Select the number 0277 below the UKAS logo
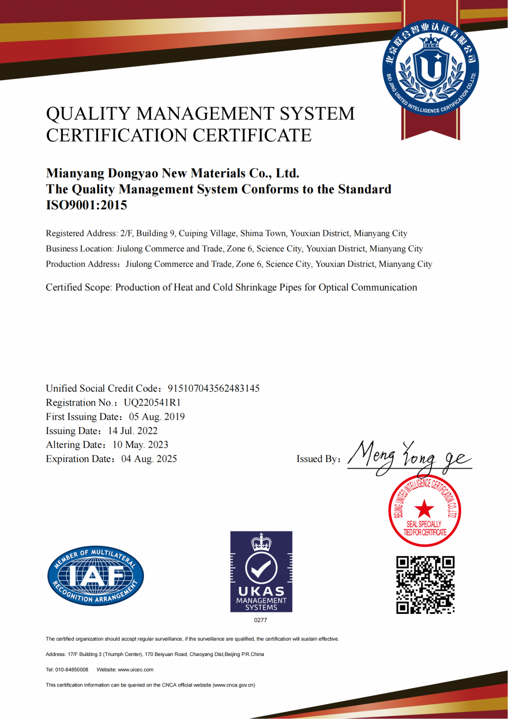 pyautogui.click(x=261, y=620)
